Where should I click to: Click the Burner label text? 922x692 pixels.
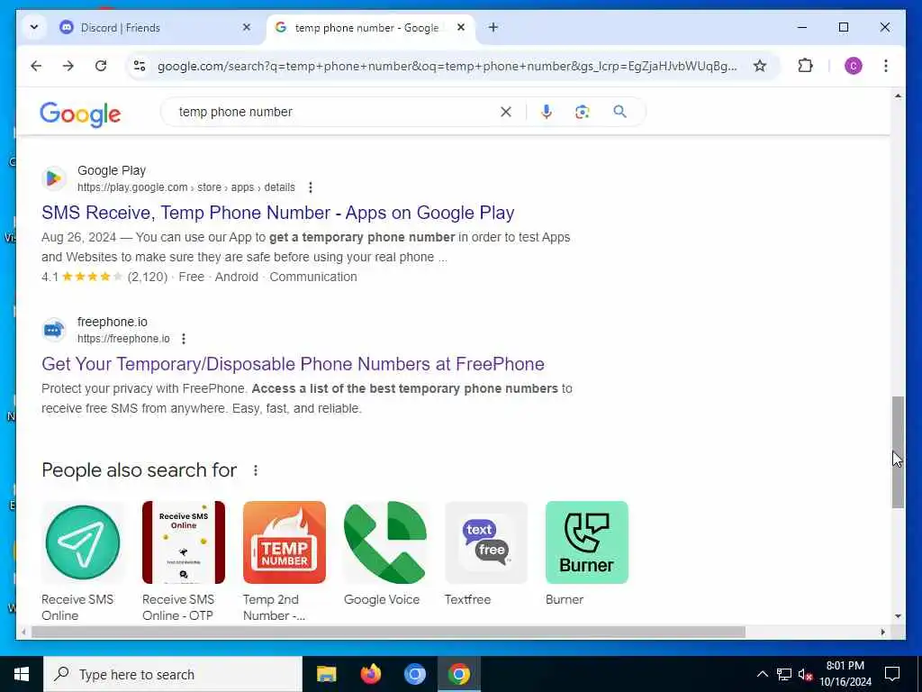coord(565,599)
